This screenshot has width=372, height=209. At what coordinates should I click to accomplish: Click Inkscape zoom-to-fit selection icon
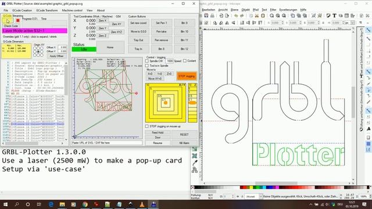pos(271,16)
